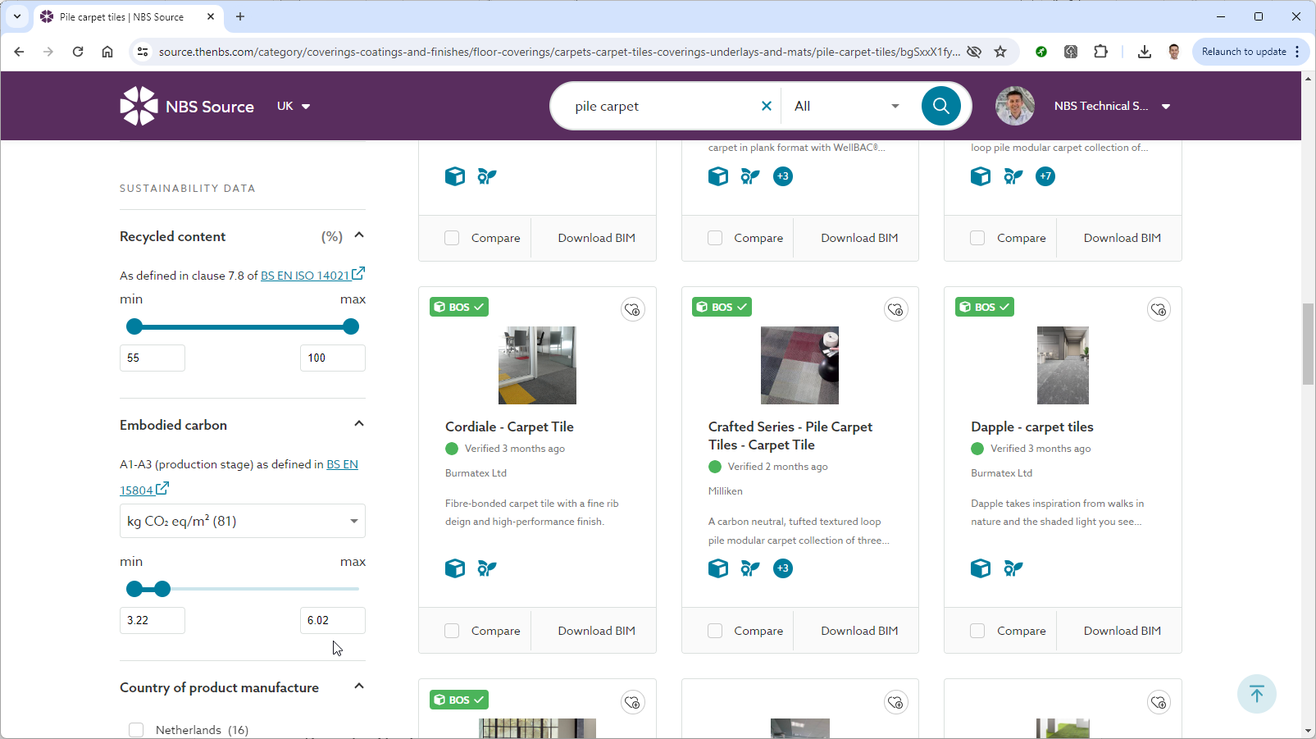Navigate back in browser
Image resolution: width=1316 pixels, height=739 pixels.
19,52
